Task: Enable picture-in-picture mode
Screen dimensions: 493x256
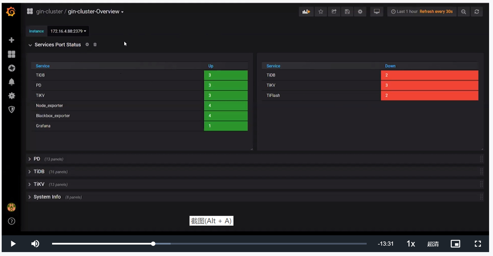Action: [x=455, y=244]
